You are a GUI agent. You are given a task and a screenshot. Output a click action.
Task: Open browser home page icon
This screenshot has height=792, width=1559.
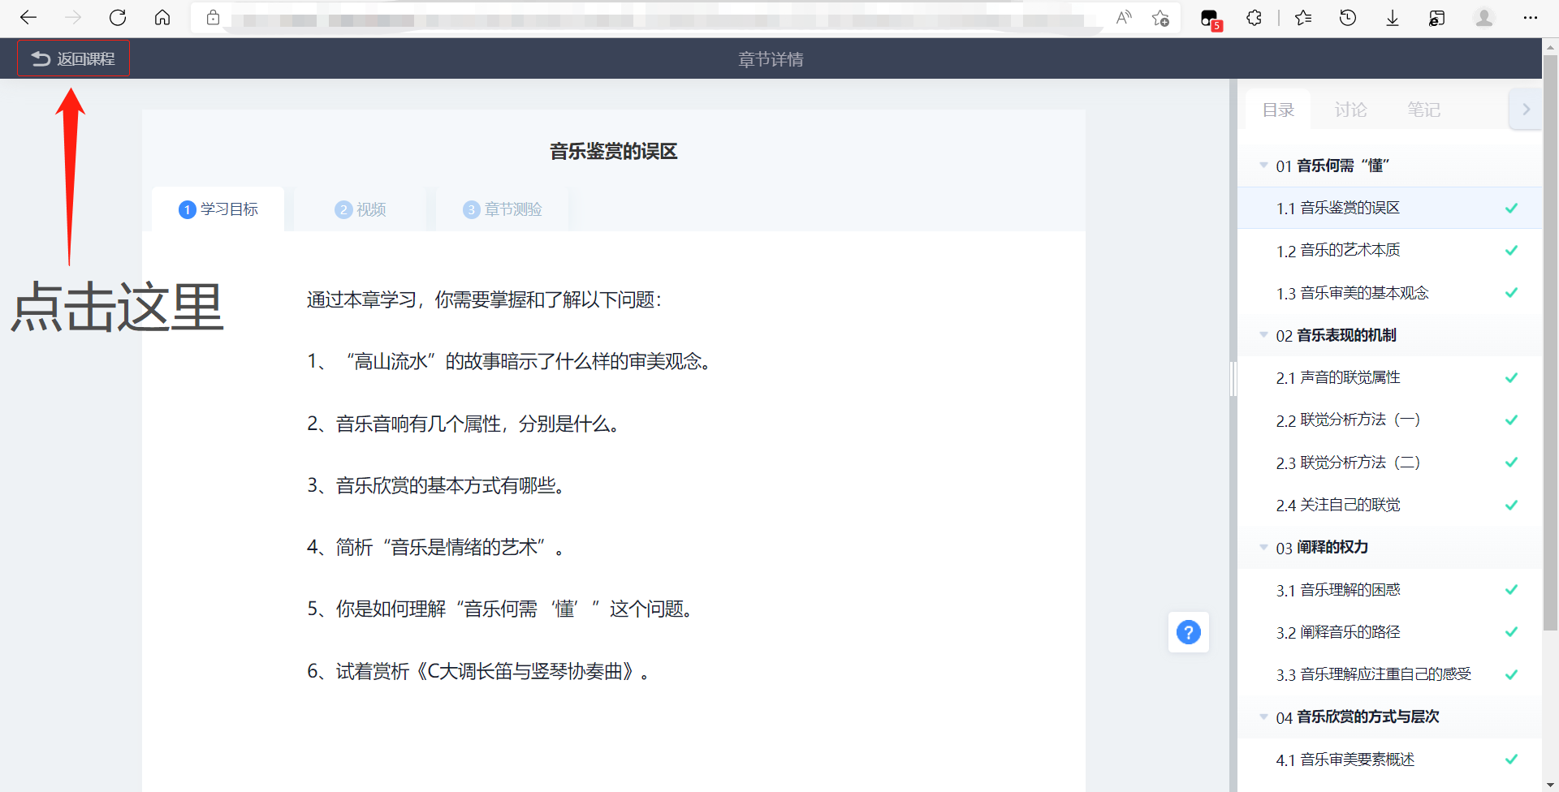pyautogui.click(x=162, y=17)
